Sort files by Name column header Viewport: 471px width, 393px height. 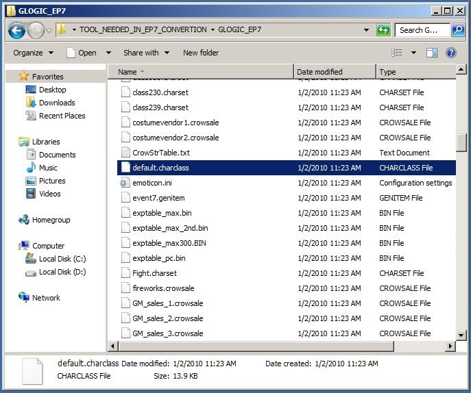coord(128,72)
